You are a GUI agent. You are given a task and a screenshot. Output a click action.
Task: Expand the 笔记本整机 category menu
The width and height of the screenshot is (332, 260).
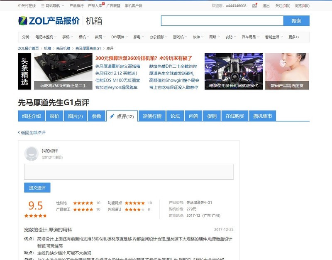[x=46, y=37]
